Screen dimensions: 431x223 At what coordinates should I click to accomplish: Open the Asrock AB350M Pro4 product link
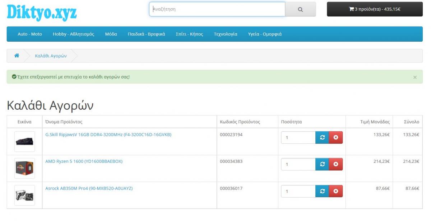pyautogui.click(x=89, y=188)
